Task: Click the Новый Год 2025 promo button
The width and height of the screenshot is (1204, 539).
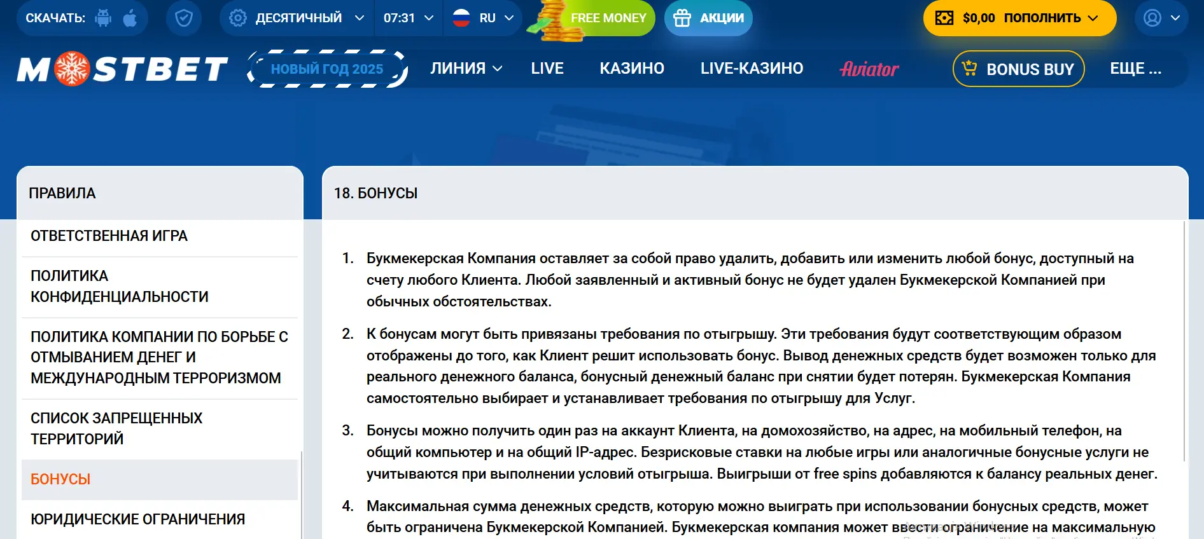Action: click(327, 69)
